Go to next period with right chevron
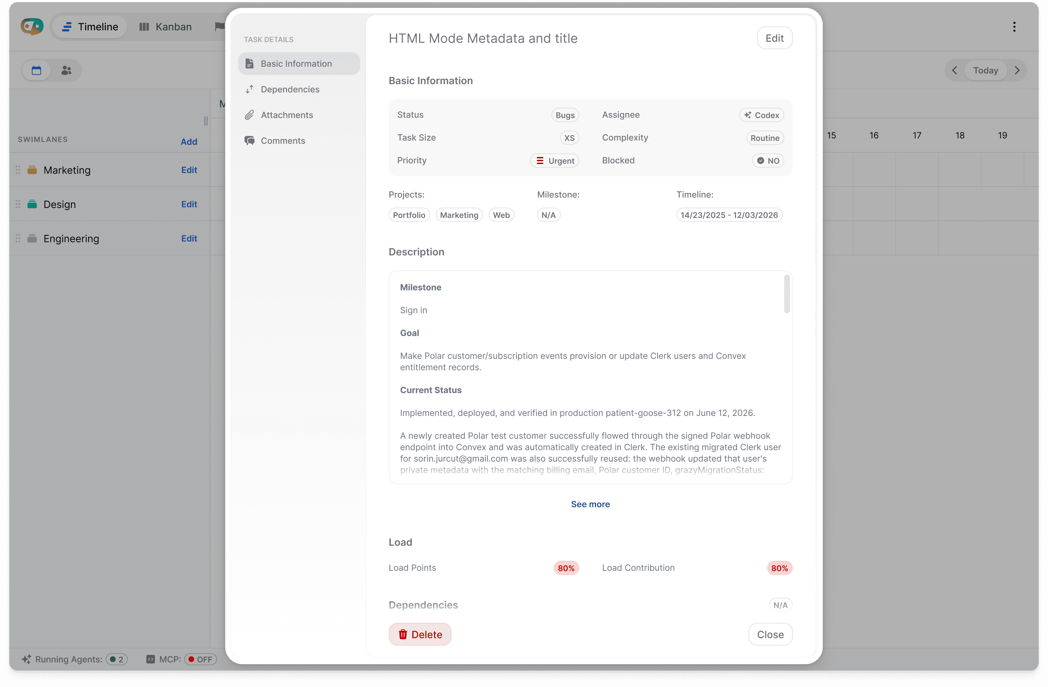This screenshot has height=687, width=1048. tap(1017, 70)
